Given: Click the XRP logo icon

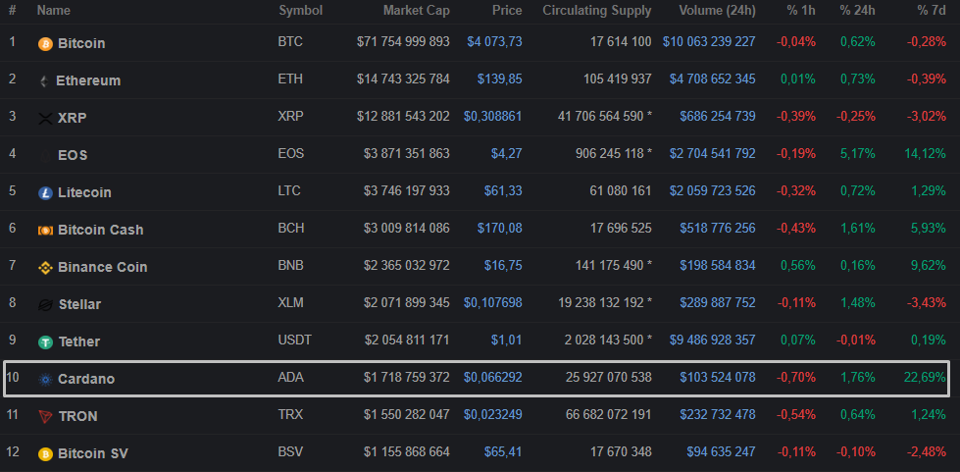Looking at the screenshot, I should click(x=45, y=118).
